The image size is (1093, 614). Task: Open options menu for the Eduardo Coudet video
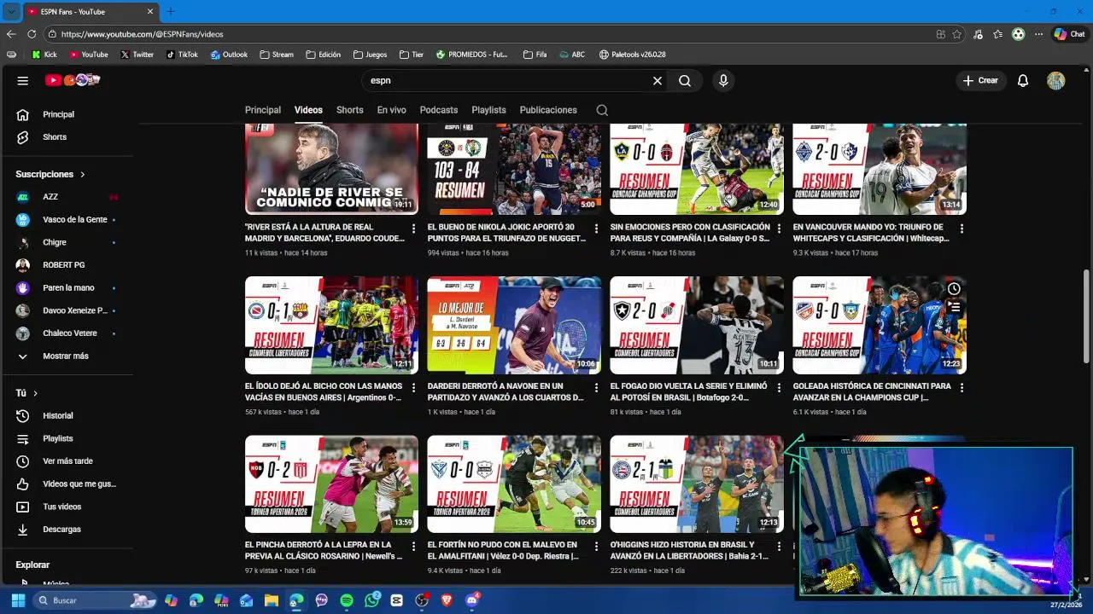(x=413, y=229)
